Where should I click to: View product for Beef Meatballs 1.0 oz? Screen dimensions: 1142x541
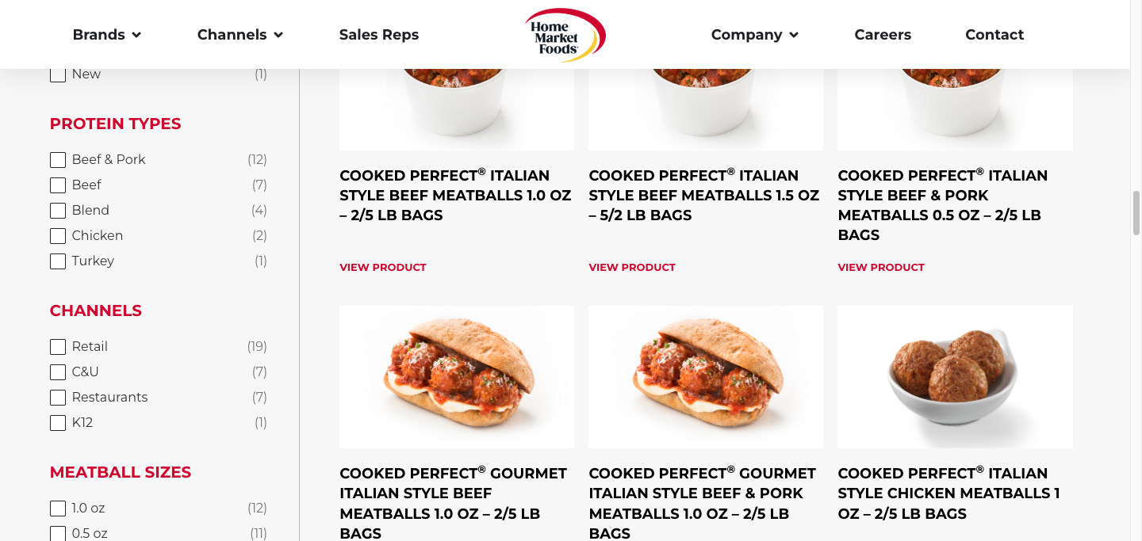pyautogui.click(x=383, y=268)
